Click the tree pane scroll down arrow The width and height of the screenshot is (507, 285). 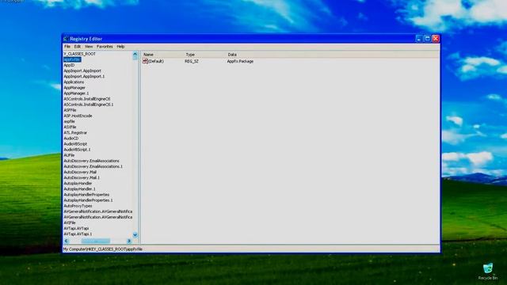pyautogui.click(x=135, y=235)
